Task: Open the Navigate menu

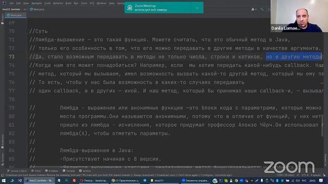Action: point(36,3)
